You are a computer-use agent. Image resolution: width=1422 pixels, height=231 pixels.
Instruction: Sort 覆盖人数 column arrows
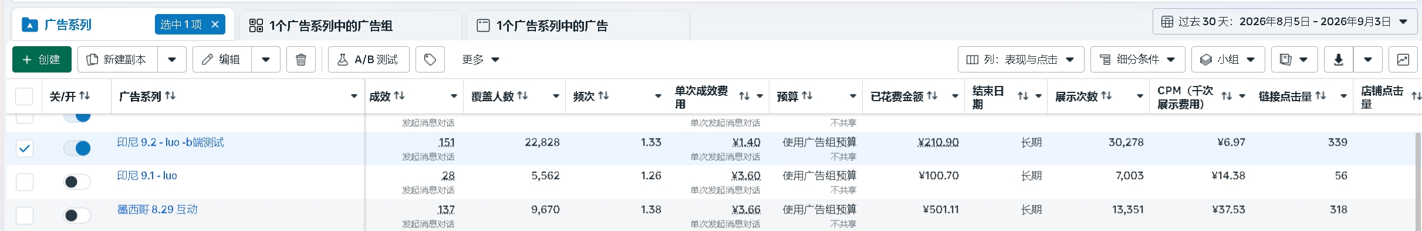click(522, 95)
